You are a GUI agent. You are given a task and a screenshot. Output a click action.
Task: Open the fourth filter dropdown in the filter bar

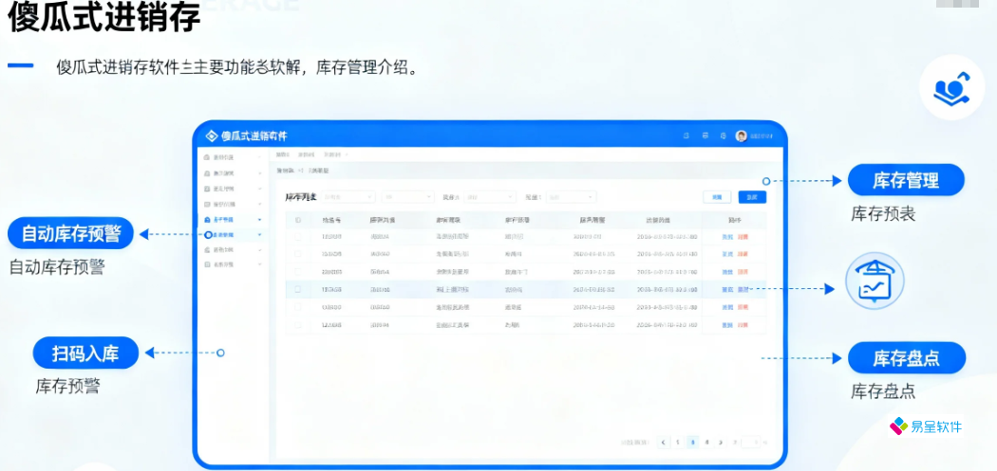(x=571, y=197)
